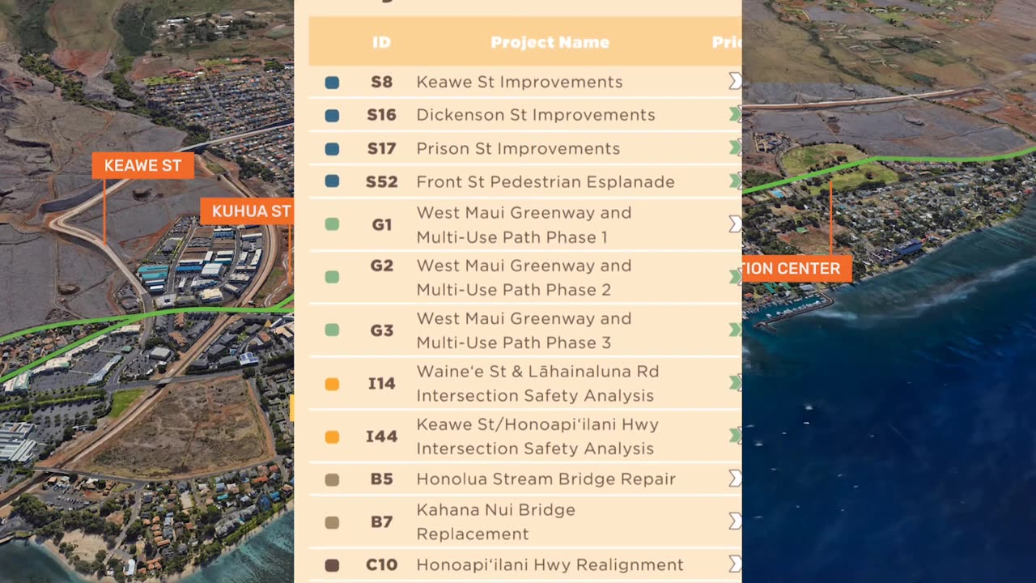Screen dimensions: 1036x583
Task: Click the blue dot beside S8
Action: coord(332,83)
